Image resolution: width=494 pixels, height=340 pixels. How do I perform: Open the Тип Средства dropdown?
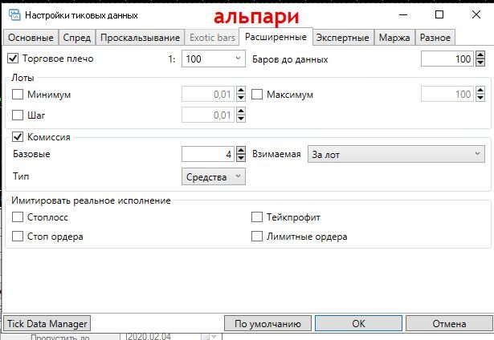[214, 176]
